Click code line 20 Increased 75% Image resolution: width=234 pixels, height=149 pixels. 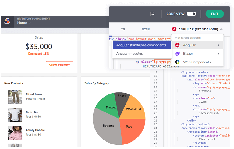coord(209,113)
